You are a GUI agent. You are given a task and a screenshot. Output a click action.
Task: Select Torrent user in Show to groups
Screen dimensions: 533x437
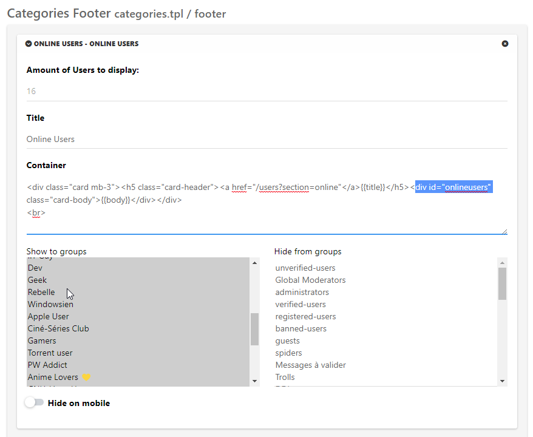50,353
